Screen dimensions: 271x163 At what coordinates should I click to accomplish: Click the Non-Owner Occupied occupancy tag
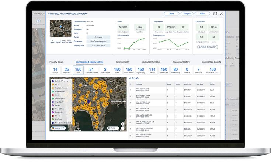click(98, 41)
